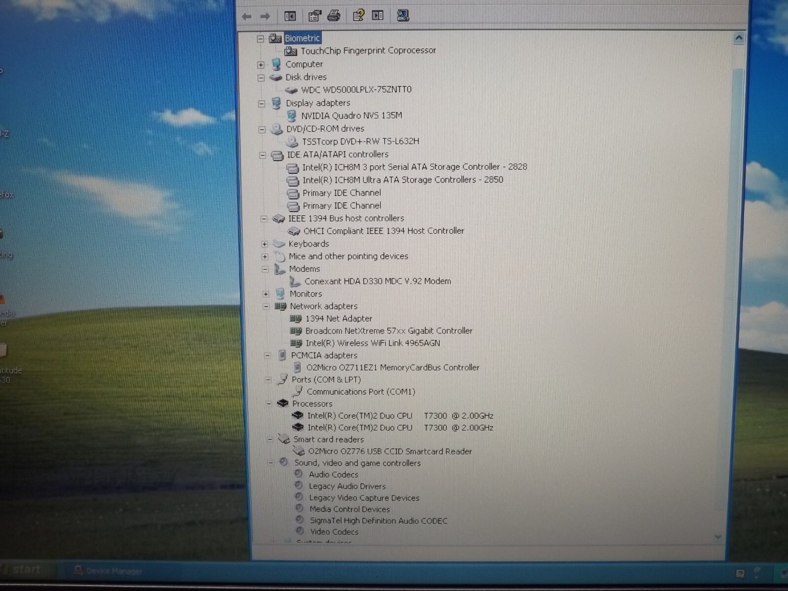788x591 pixels.
Task: Expand Mice and other pointing devices
Action: coord(265,257)
